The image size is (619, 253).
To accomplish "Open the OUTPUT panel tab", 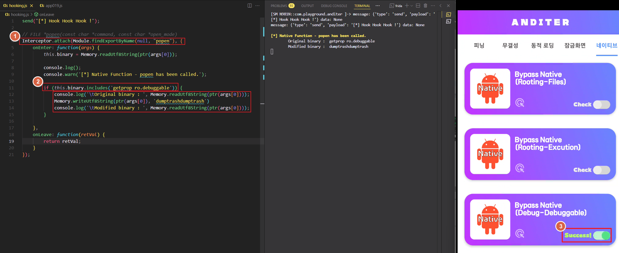I will pos(308,6).
